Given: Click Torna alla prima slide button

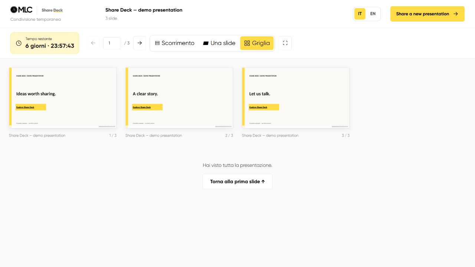Looking at the screenshot, I should 237,182.
